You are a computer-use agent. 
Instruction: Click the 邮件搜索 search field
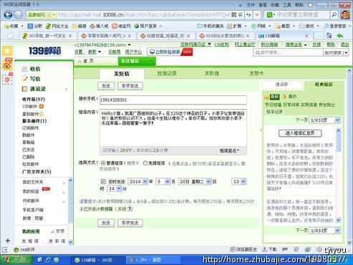[x=288, y=52]
